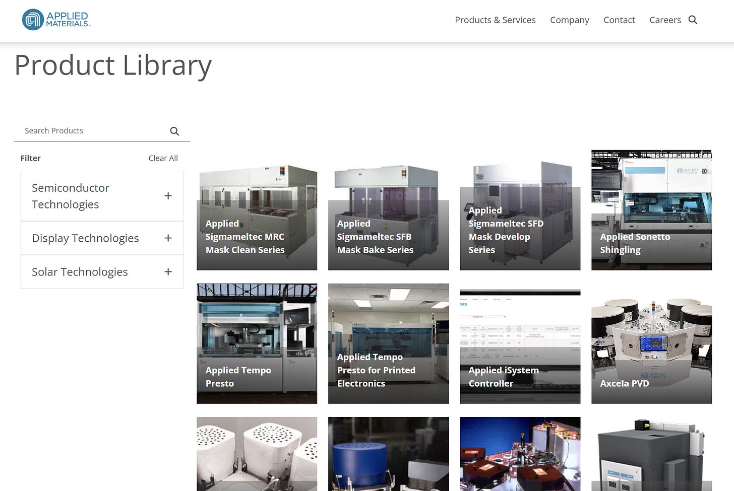Expand Solar Technologies filter plus icon
734x491 pixels.
[168, 272]
